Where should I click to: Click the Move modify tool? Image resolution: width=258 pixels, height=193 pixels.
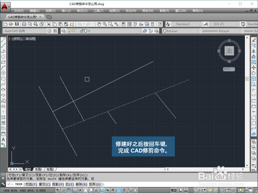(254, 68)
